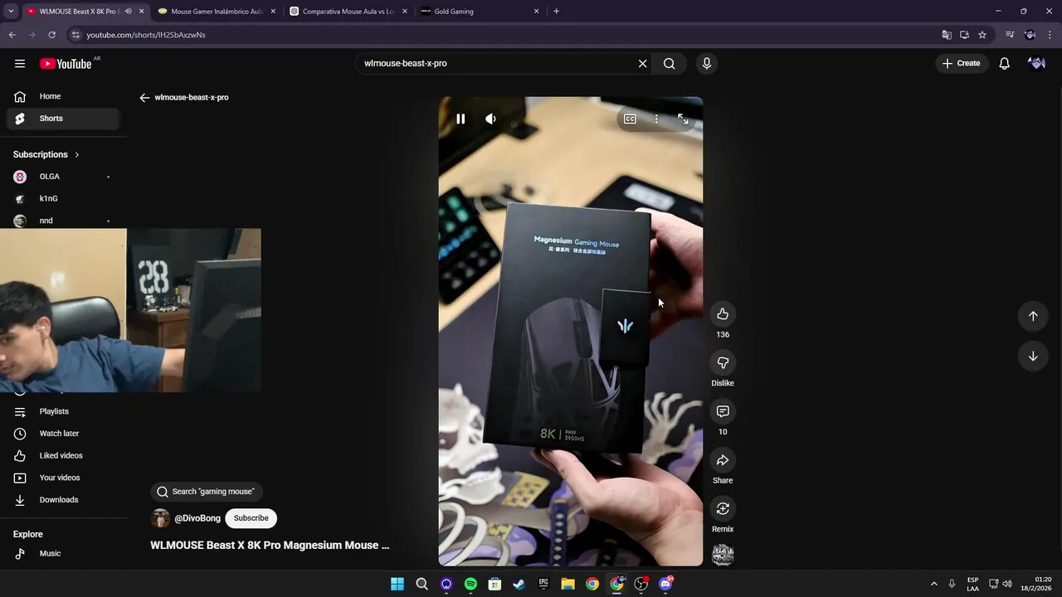Switch to the Gold Gaming tab
1062x597 pixels.
pos(480,12)
